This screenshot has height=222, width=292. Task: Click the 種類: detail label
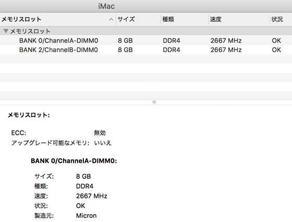coord(41,186)
